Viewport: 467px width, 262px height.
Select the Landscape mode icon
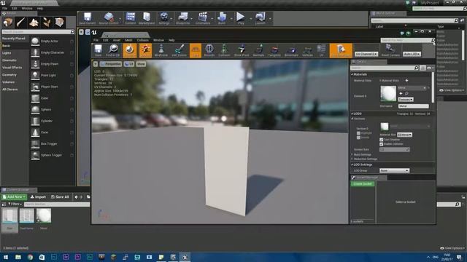coord(34,23)
